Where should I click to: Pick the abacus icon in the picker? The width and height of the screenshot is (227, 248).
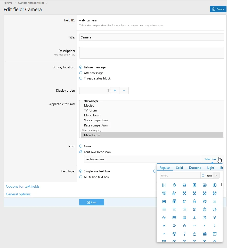click(x=164, y=185)
